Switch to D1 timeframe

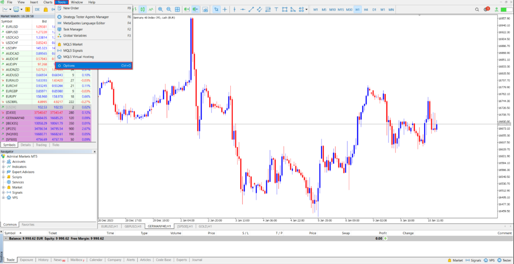[x=374, y=10]
